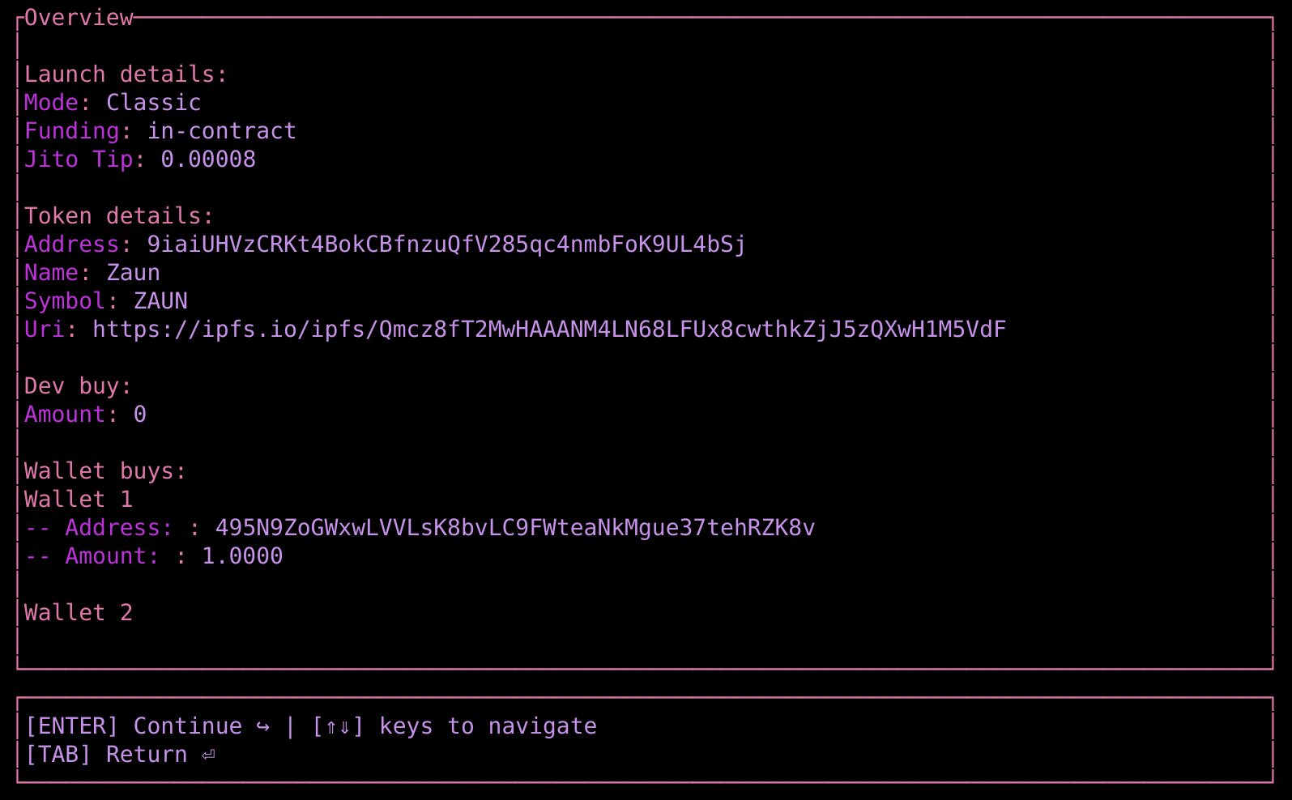Click the Funding value in-contract

point(221,131)
